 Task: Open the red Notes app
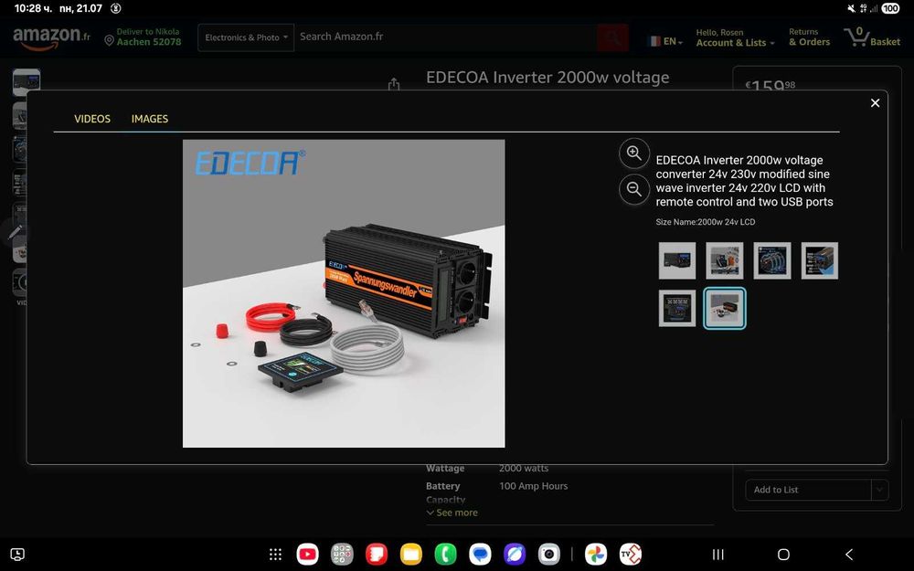pyautogui.click(x=377, y=555)
